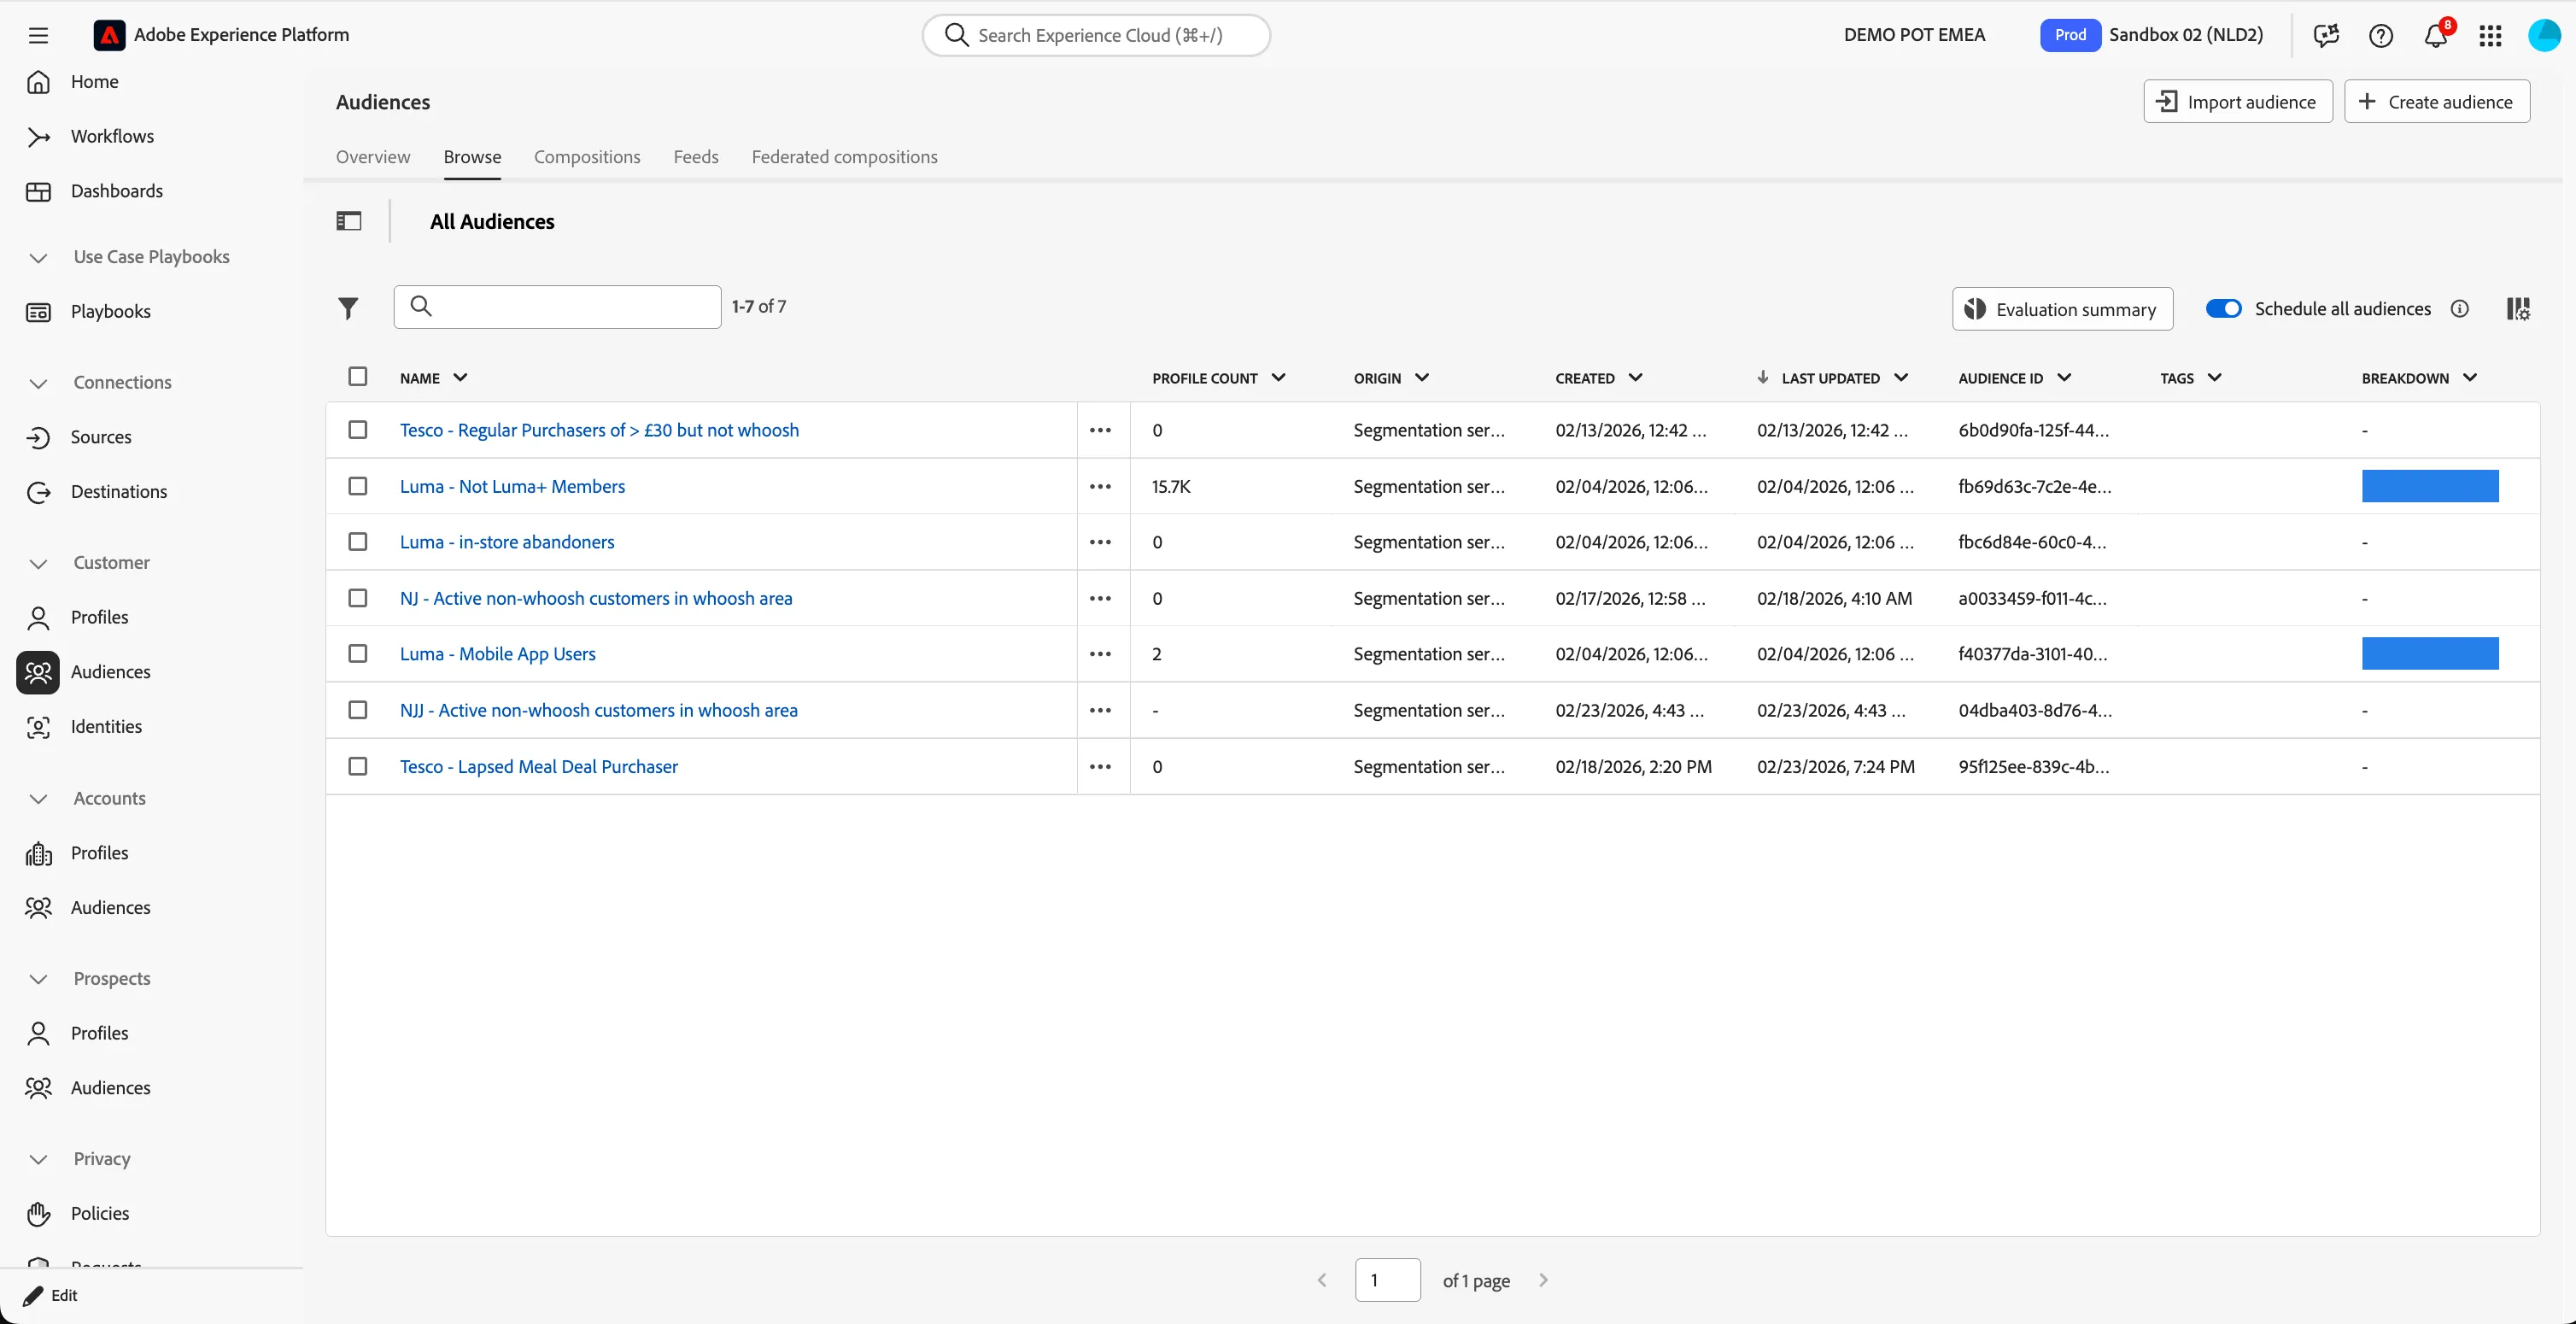Select the checkbox for Tesco - Regular Purchasers row
The height and width of the screenshot is (1324, 2576).
point(358,430)
